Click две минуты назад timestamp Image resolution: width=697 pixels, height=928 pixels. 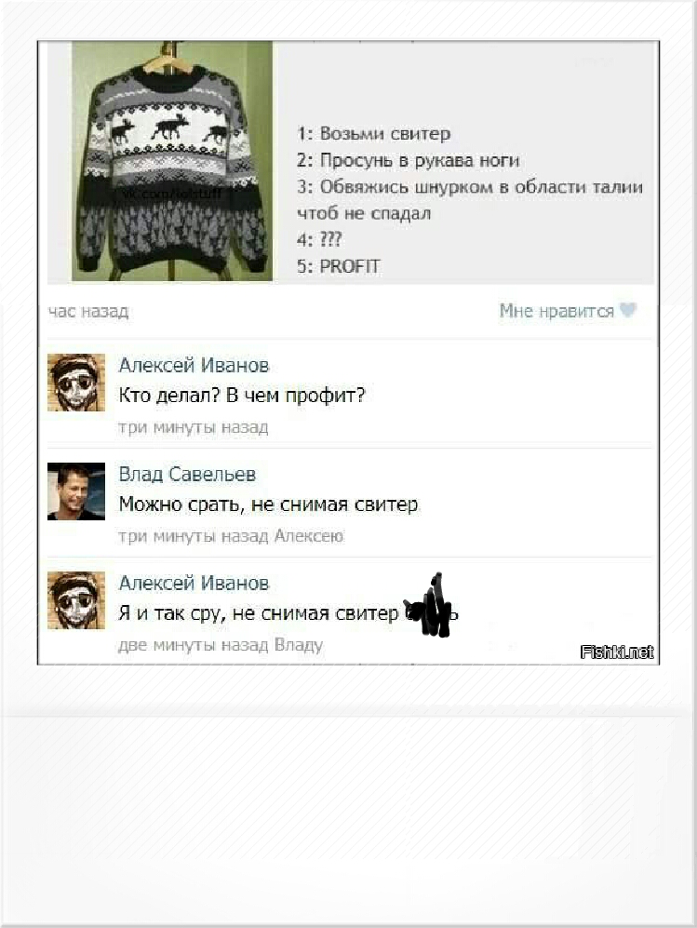click(x=194, y=645)
